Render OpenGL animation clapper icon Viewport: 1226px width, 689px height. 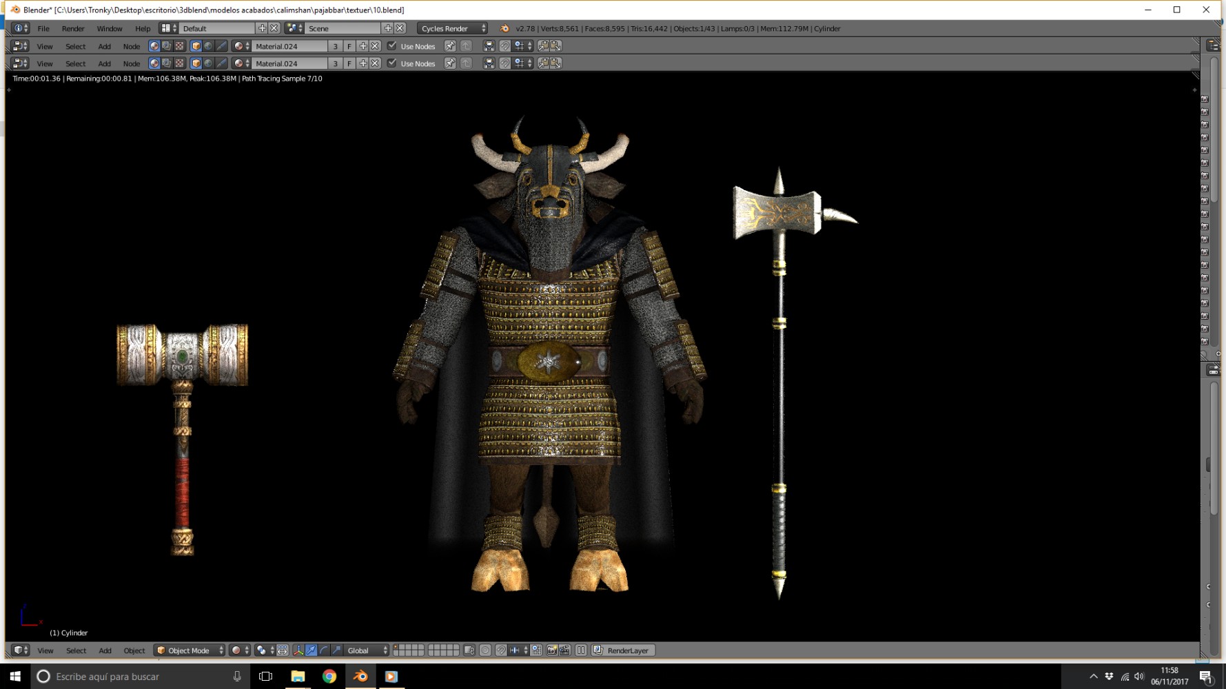(x=564, y=650)
